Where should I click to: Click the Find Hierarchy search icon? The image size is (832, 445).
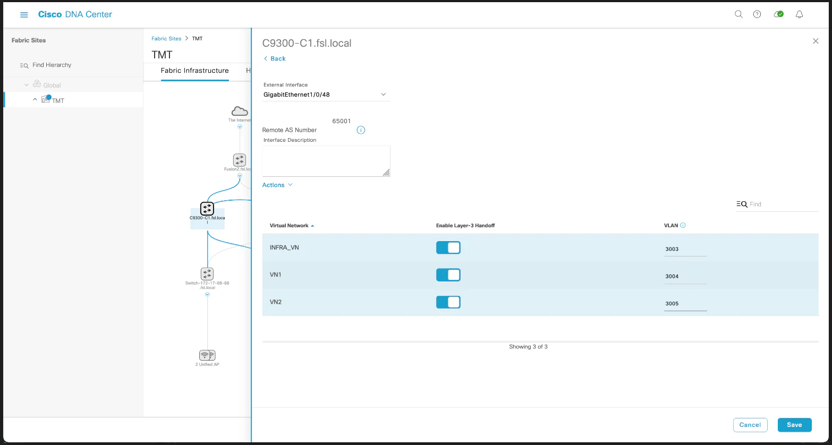click(x=24, y=65)
